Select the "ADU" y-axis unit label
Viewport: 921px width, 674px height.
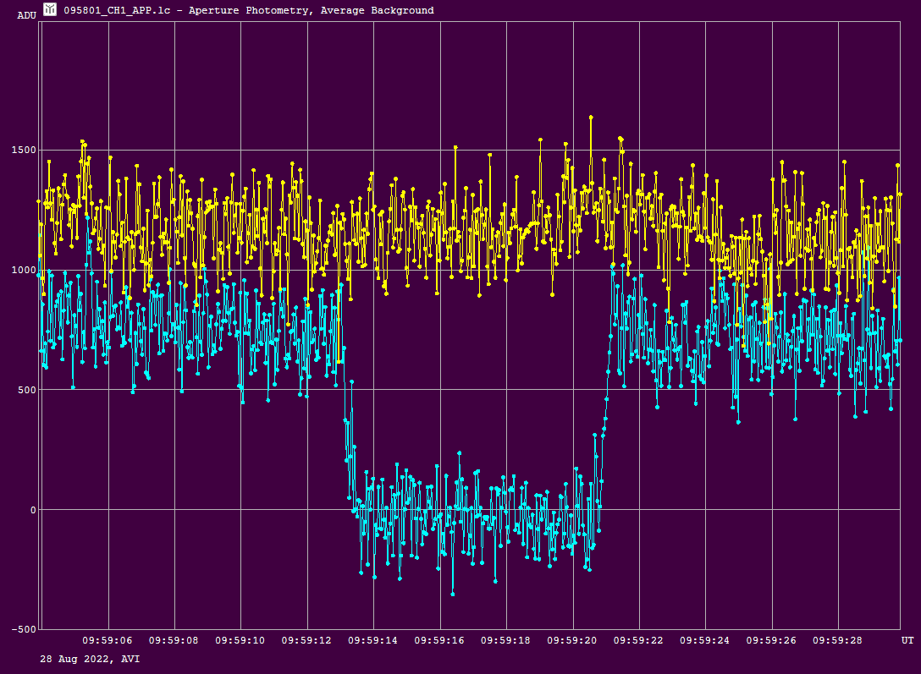point(27,15)
